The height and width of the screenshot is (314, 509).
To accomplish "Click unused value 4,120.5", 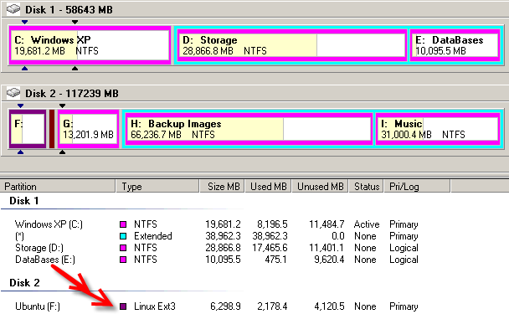I will click(x=329, y=306).
